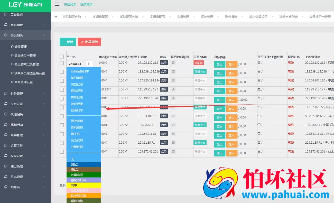Click the 启用 status badge for 203.91.85.71
Screen dimensions: 334x203
pos(164,143)
